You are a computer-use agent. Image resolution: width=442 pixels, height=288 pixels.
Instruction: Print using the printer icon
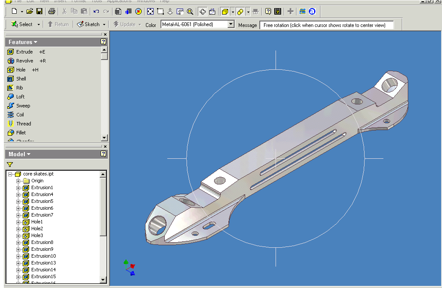[x=52, y=11]
